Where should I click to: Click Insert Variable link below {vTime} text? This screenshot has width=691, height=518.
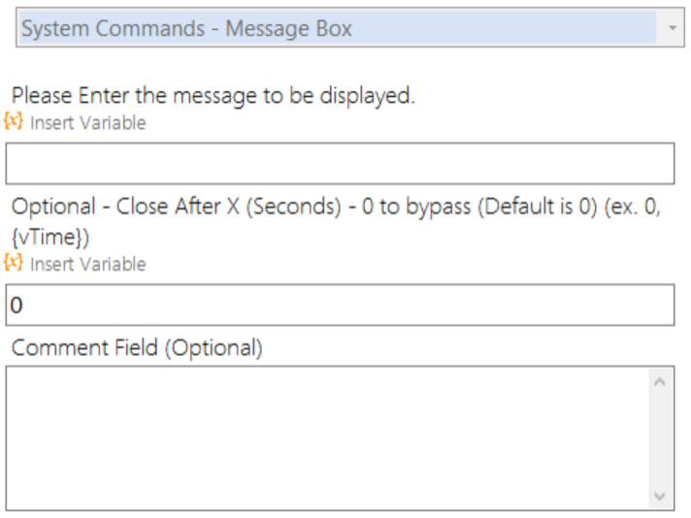(x=87, y=264)
